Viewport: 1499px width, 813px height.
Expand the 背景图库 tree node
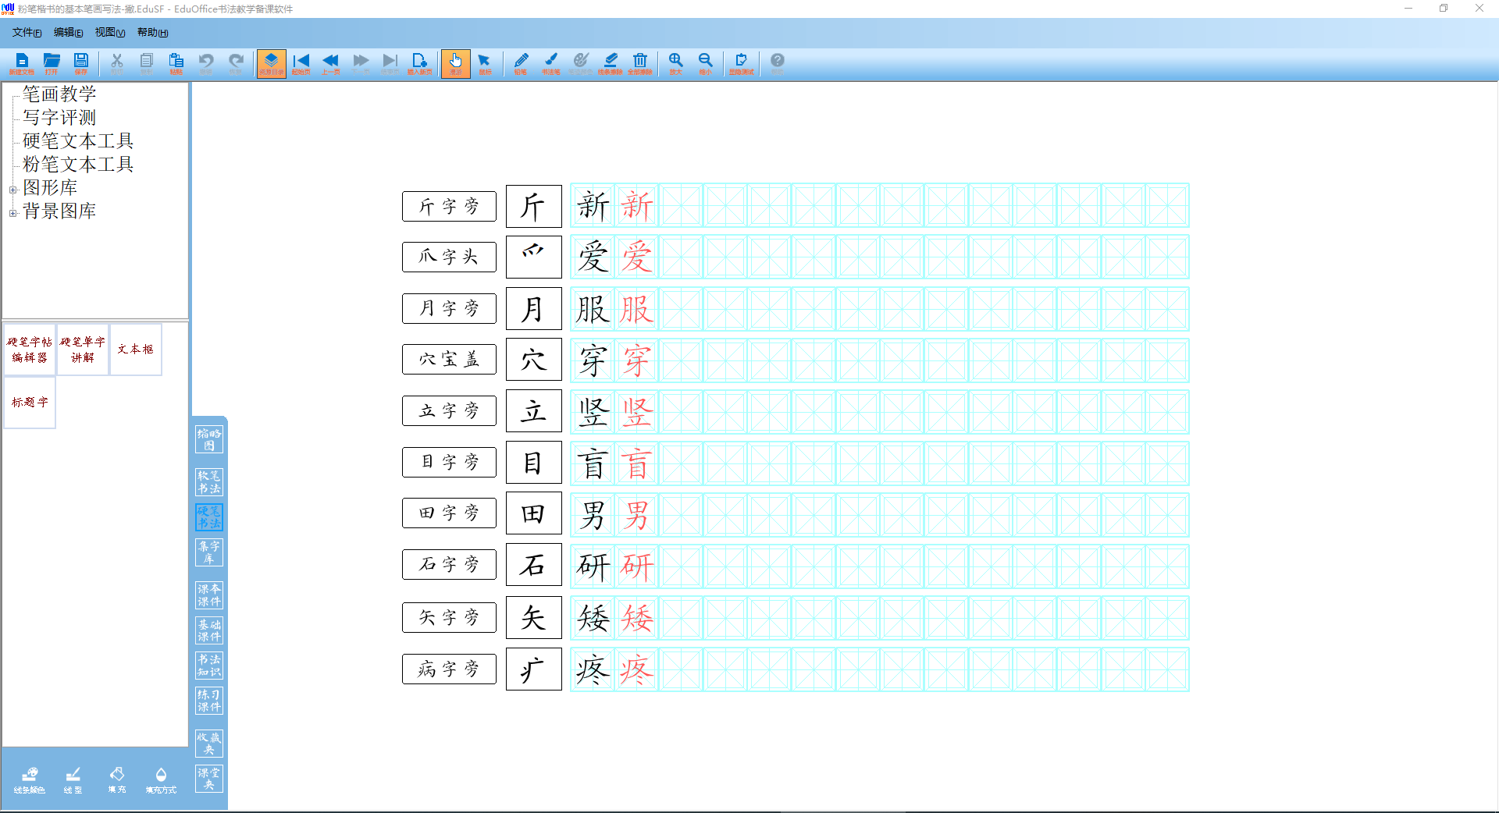click(12, 211)
